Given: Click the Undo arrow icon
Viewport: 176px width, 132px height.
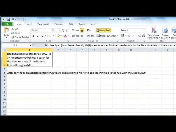Looking at the screenshot, I should pyautogui.click(x=13, y=19).
